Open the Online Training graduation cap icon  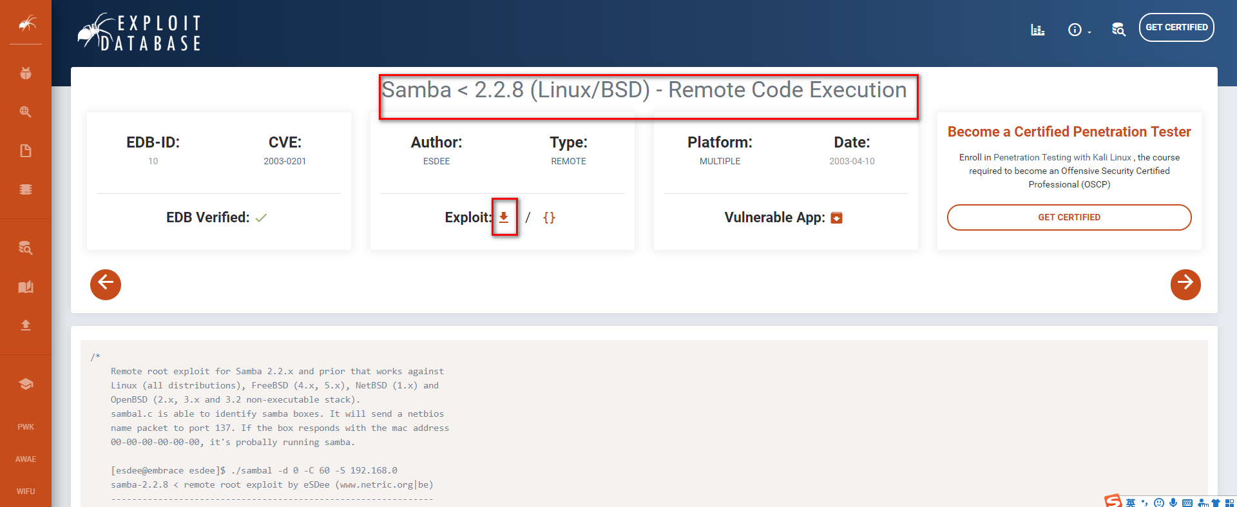26,384
